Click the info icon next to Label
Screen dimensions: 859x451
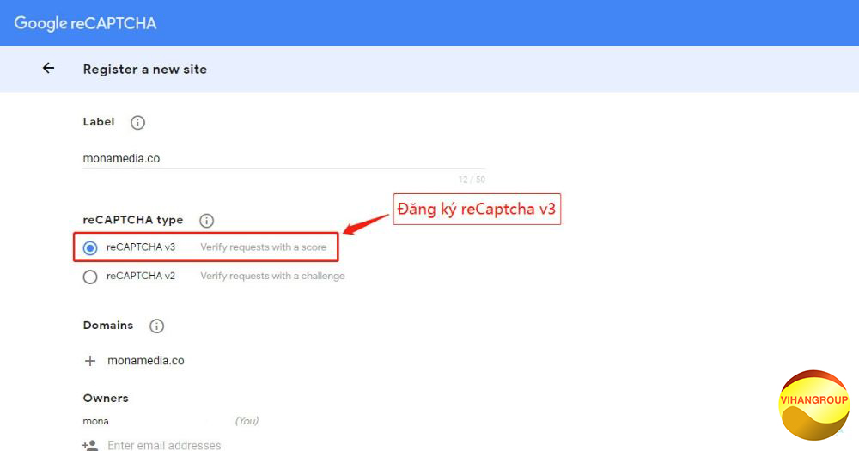[137, 123]
